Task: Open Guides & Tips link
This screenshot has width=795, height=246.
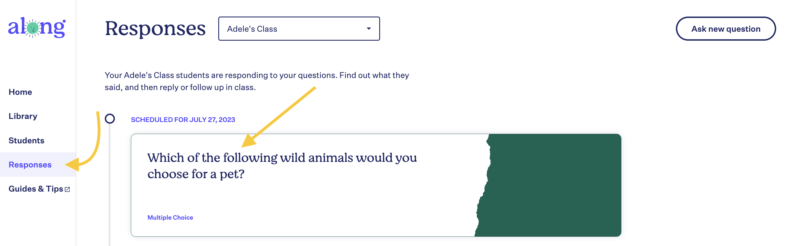Action: 36,189
